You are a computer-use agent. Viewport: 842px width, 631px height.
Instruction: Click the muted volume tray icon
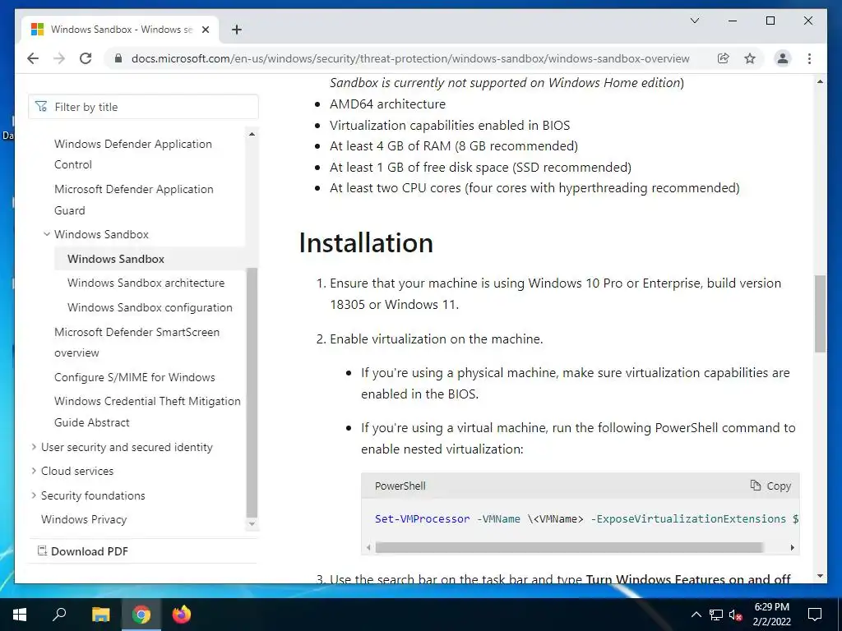[735, 615]
